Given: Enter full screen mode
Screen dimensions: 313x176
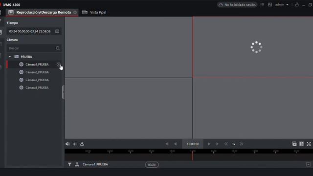Looking at the screenshot, I should (309, 144).
